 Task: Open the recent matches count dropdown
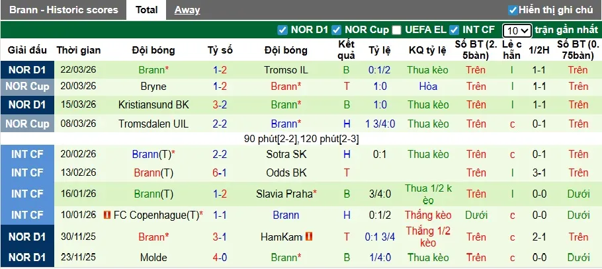coord(516,30)
